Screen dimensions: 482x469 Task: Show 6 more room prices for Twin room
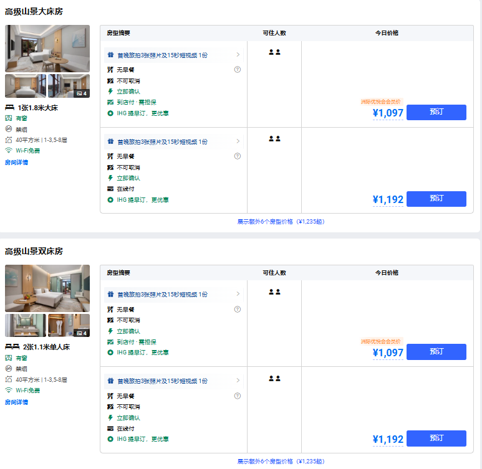pyautogui.click(x=281, y=462)
